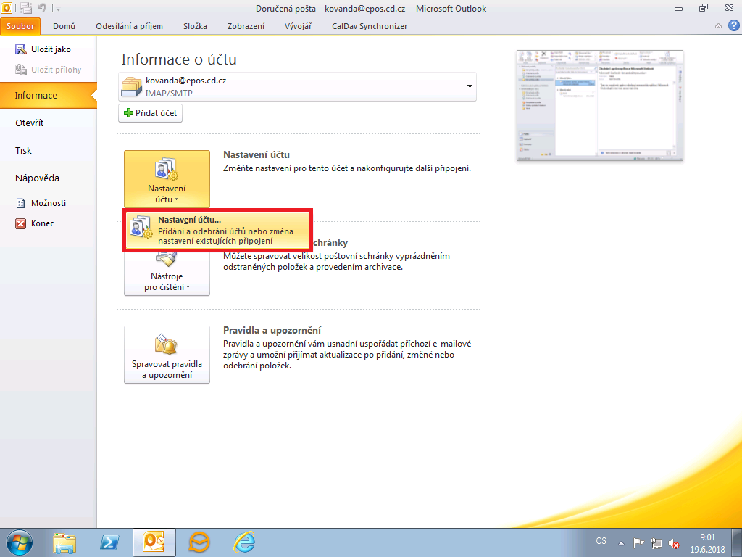This screenshot has height=557, width=742.
Task: Click the large Nastavení účtu dropdown button
Action: pyautogui.click(x=167, y=179)
